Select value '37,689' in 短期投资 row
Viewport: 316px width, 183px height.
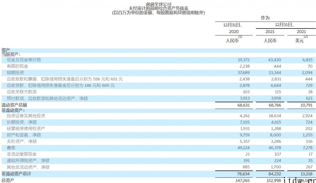244,73
